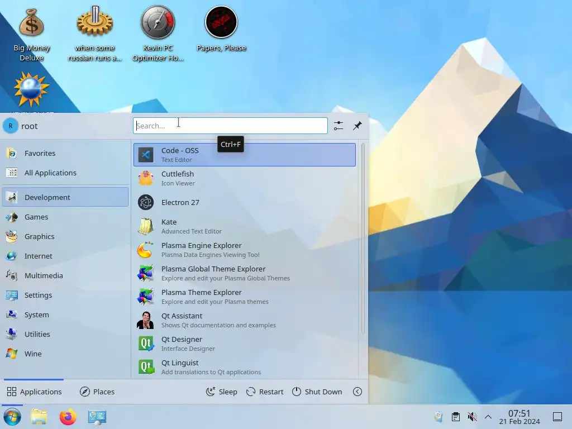Expand more session actions arrow
572x429 pixels.
[357, 392]
